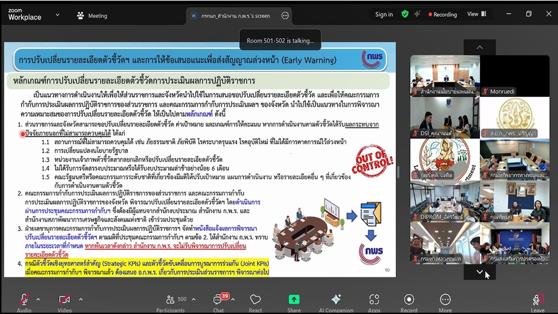
Task: Click the React heart icon
Action: pos(255,300)
